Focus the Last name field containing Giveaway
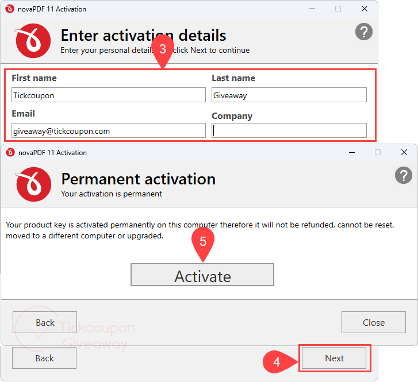 click(289, 95)
